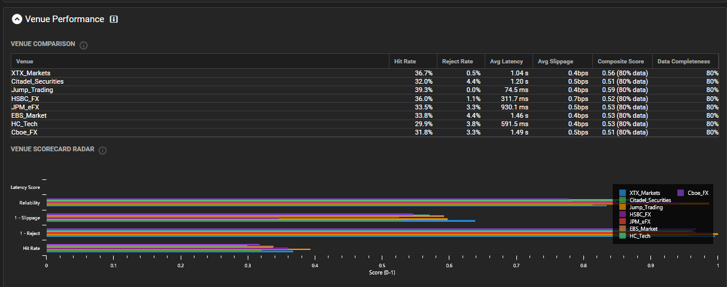Click the 3.8% reject rate cell
The width and height of the screenshot is (727, 287).
tap(461, 124)
